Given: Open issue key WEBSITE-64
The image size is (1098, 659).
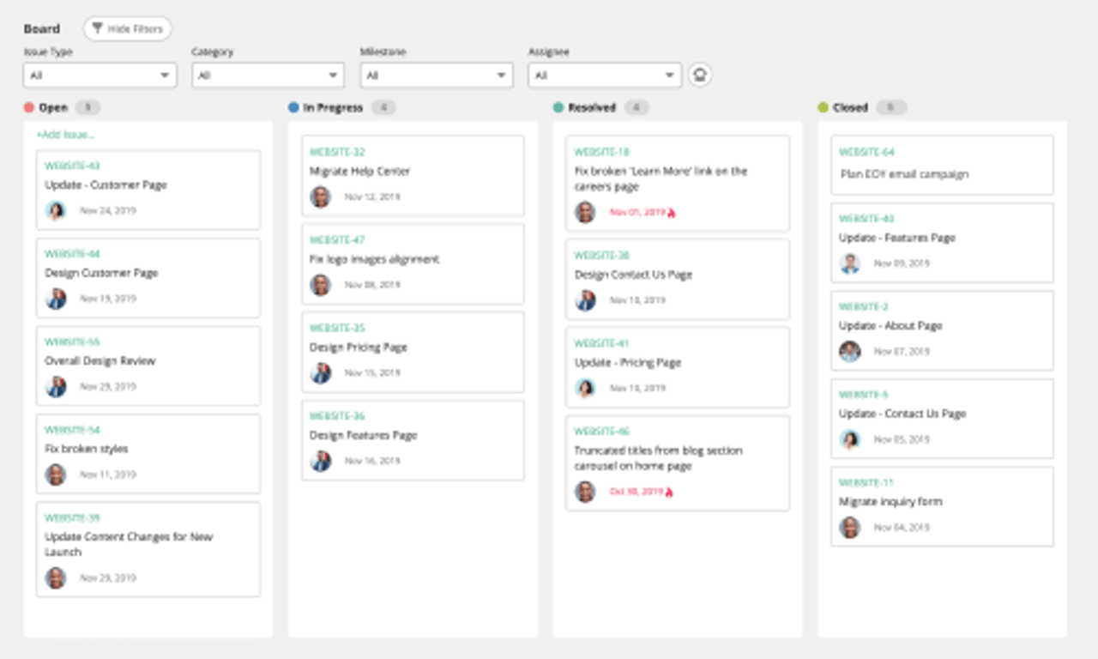Looking at the screenshot, I should pos(867,153).
